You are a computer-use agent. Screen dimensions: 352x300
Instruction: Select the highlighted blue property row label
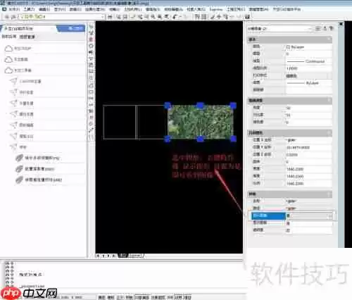point(268,215)
